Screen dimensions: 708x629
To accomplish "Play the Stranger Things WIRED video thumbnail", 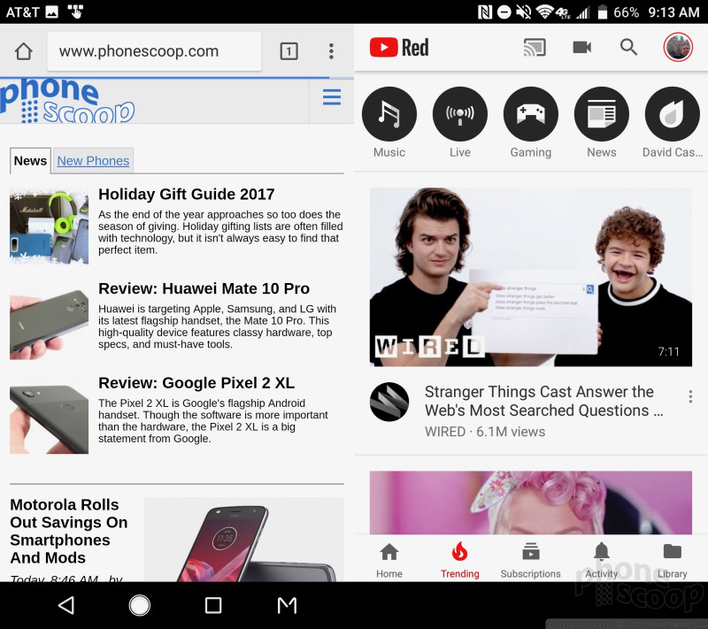I will [x=530, y=277].
